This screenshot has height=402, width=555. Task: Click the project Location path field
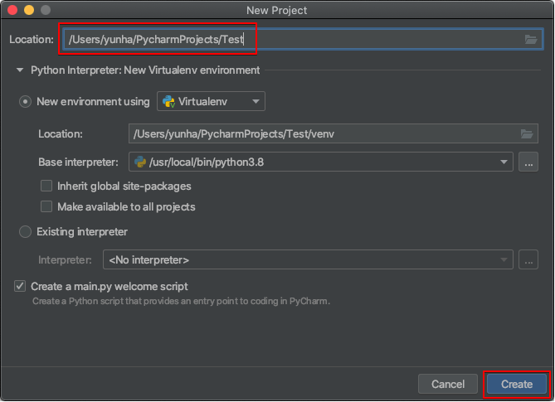click(303, 39)
